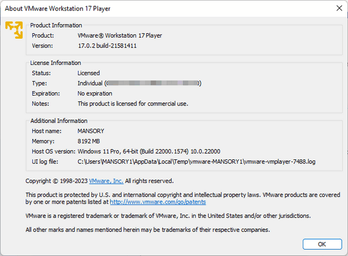Viewport: 348px width, 256px height.
Task: Follow the vmware.com/go/patents link
Action: (158, 202)
